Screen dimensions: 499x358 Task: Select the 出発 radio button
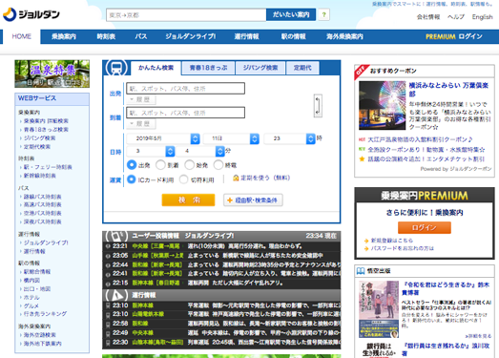click(132, 165)
